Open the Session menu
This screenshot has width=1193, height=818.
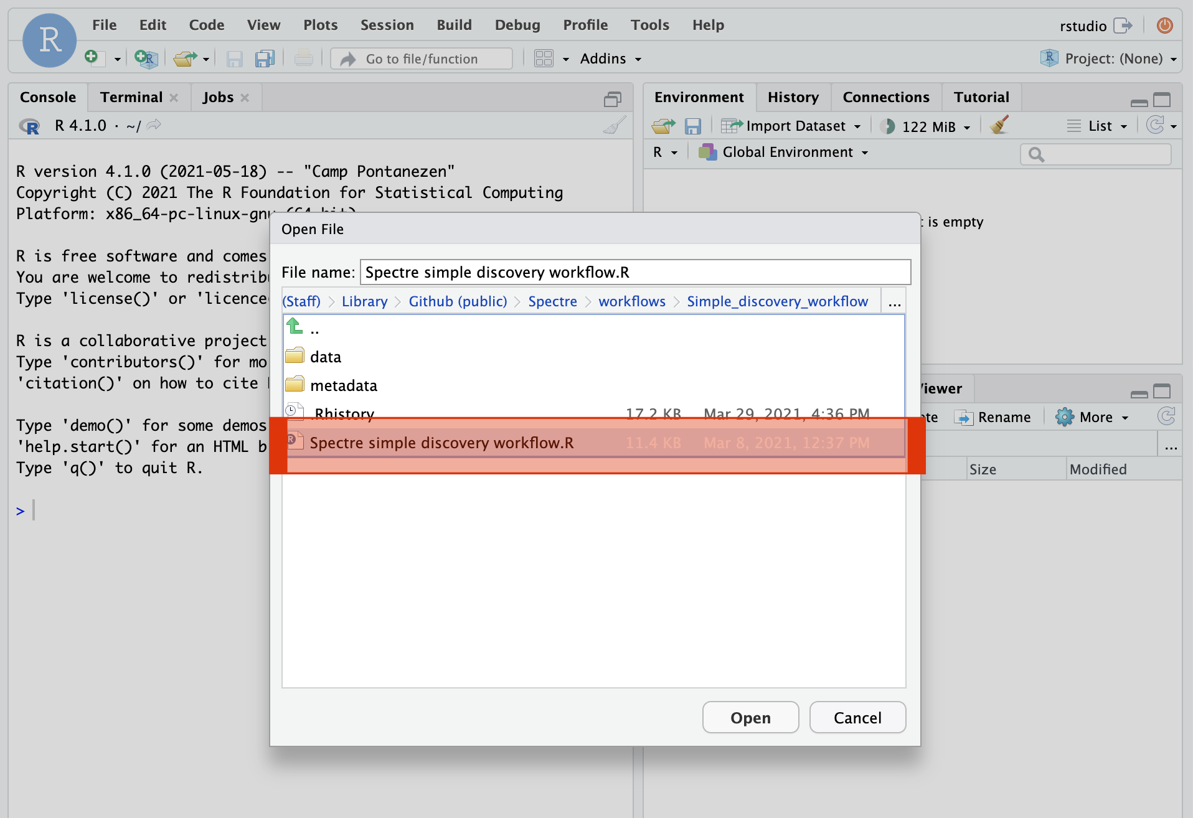[x=387, y=25]
